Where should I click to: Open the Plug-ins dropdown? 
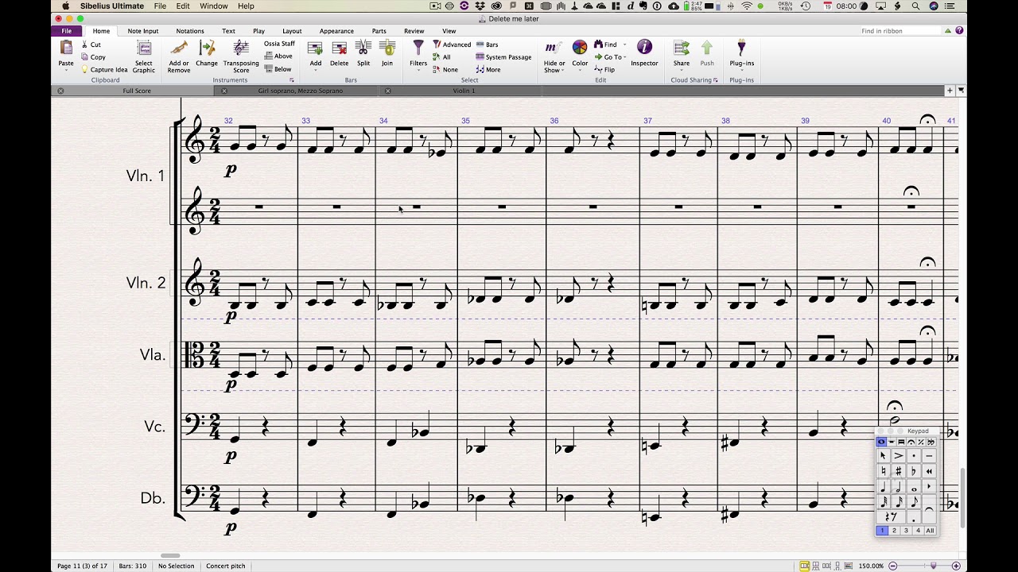(x=741, y=69)
